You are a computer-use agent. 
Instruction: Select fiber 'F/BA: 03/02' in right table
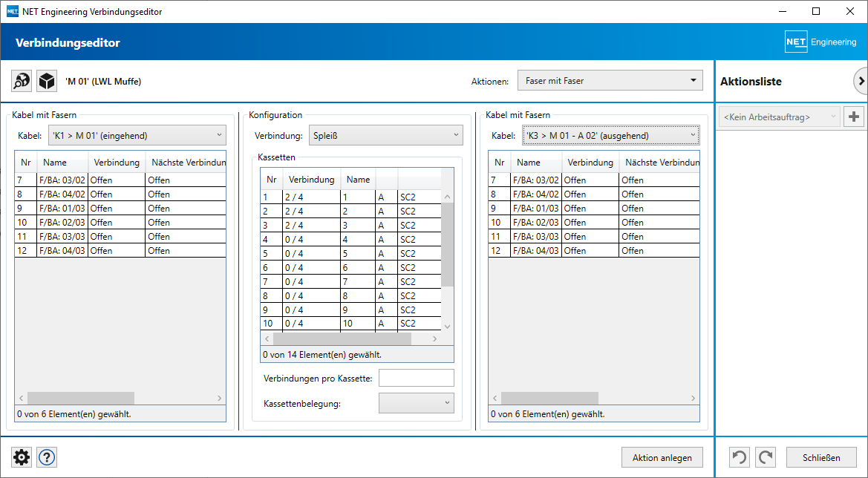click(x=594, y=180)
